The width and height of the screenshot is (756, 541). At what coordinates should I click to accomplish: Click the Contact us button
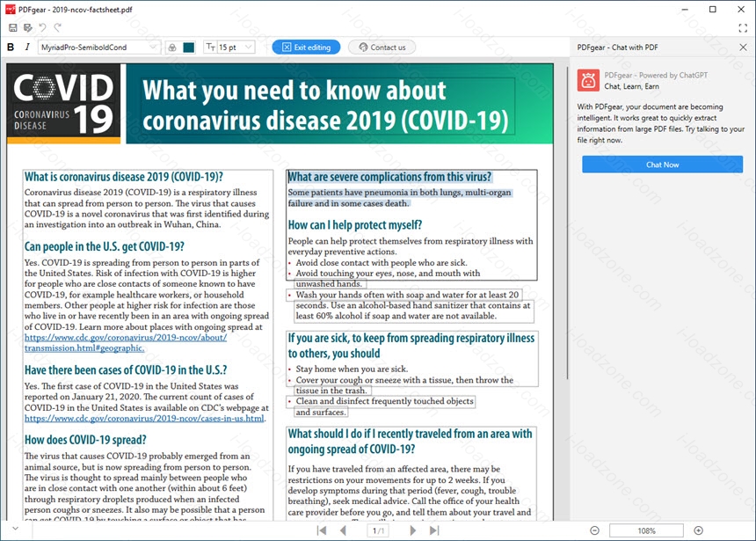[x=382, y=47]
